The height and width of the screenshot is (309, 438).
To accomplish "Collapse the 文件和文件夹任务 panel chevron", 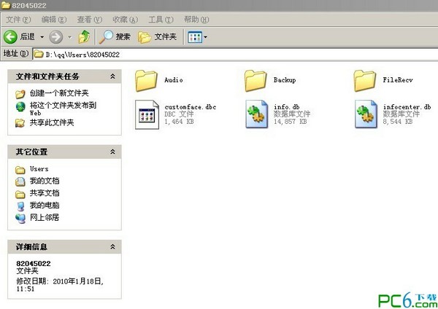I will (112, 77).
